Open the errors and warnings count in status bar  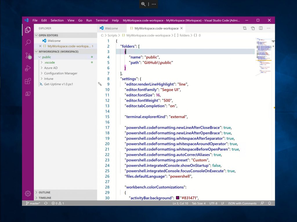58,203
